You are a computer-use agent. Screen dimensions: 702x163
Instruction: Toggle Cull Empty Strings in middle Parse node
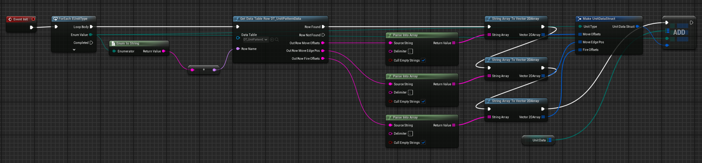(x=423, y=101)
